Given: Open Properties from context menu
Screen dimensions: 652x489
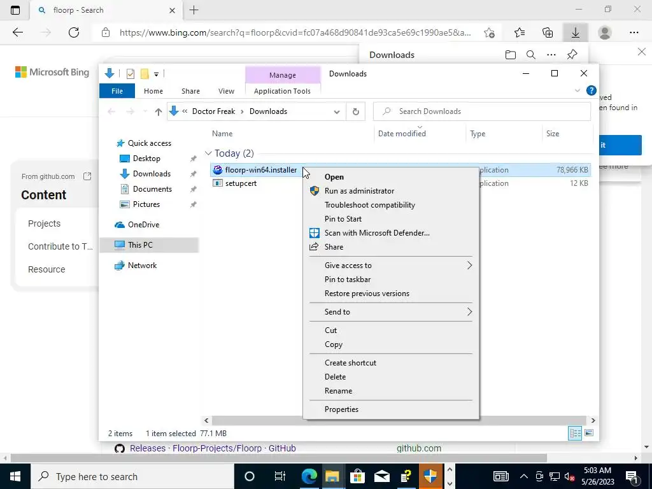Looking at the screenshot, I should click(390, 409).
